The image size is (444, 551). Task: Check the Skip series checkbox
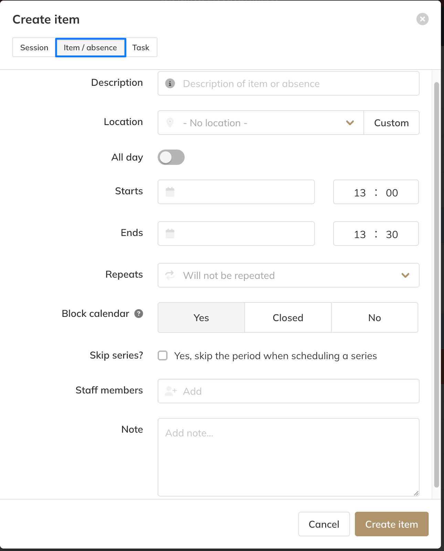(163, 356)
